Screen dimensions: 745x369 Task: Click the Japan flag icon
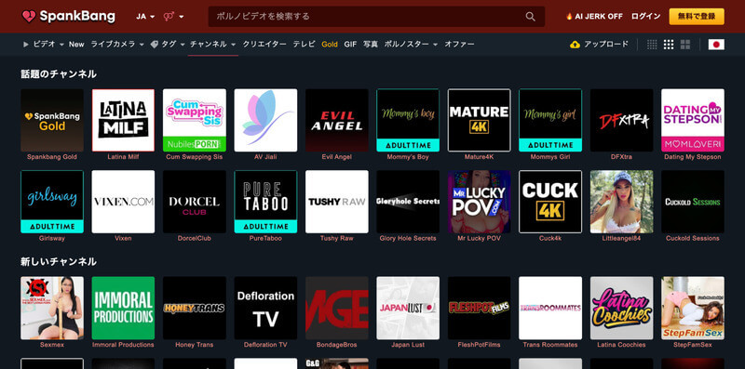716,45
